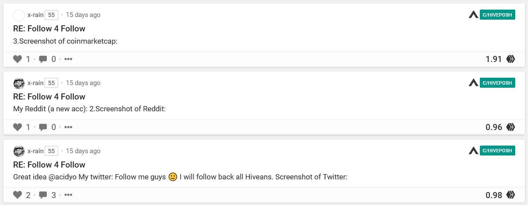The image size is (531, 206).
Task: Click the 'RE: Follow 4 Follow' title of the Reddit reply
Action: 49,96
